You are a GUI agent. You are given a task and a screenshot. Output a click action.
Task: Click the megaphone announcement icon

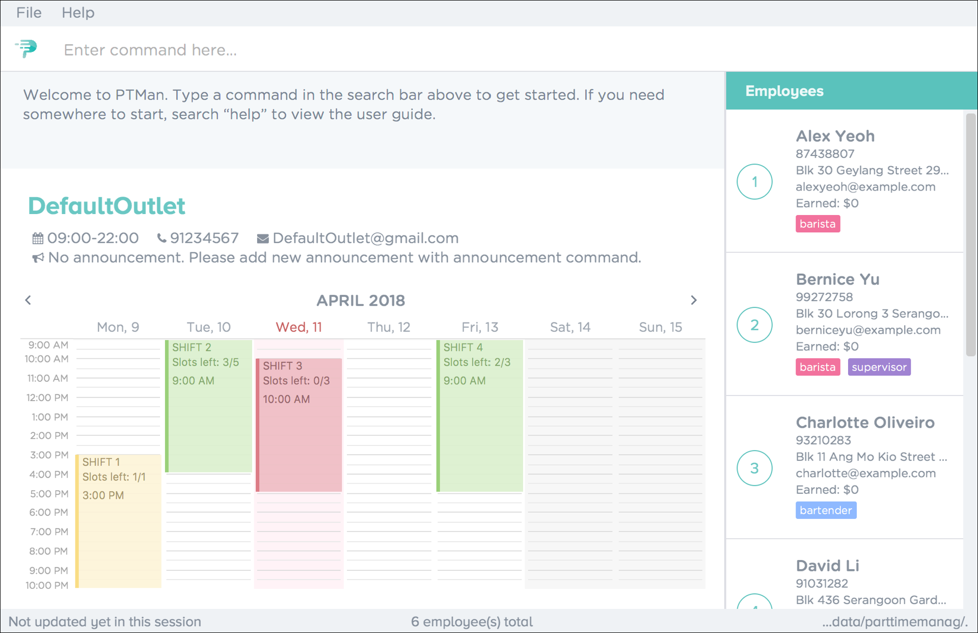click(x=38, y=258)
